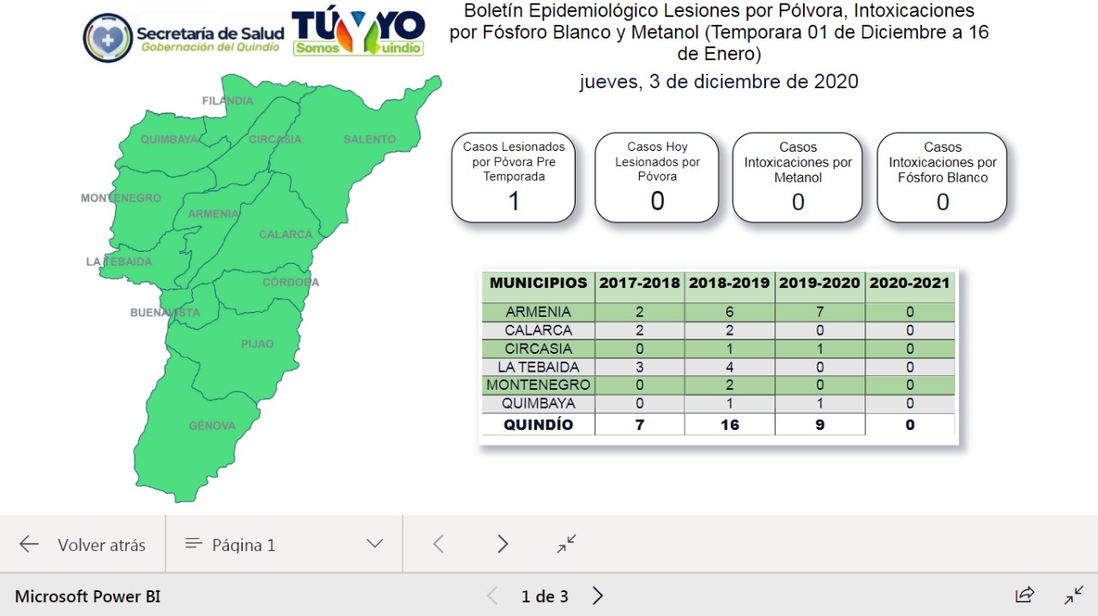Click the 'Boletín Epidemiológico' report title
This screenshot has width=1098, height=616.
(x=719, y=33)
